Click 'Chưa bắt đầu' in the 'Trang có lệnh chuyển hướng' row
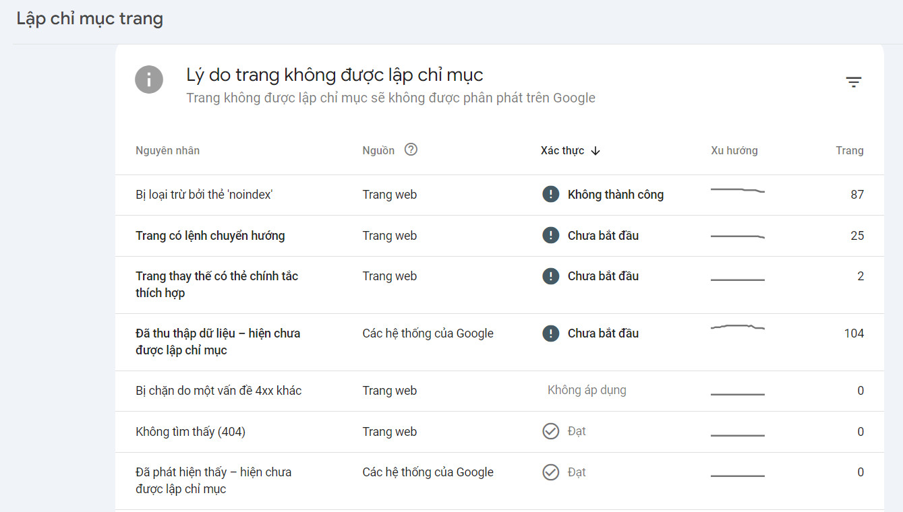 coord(603,236)
